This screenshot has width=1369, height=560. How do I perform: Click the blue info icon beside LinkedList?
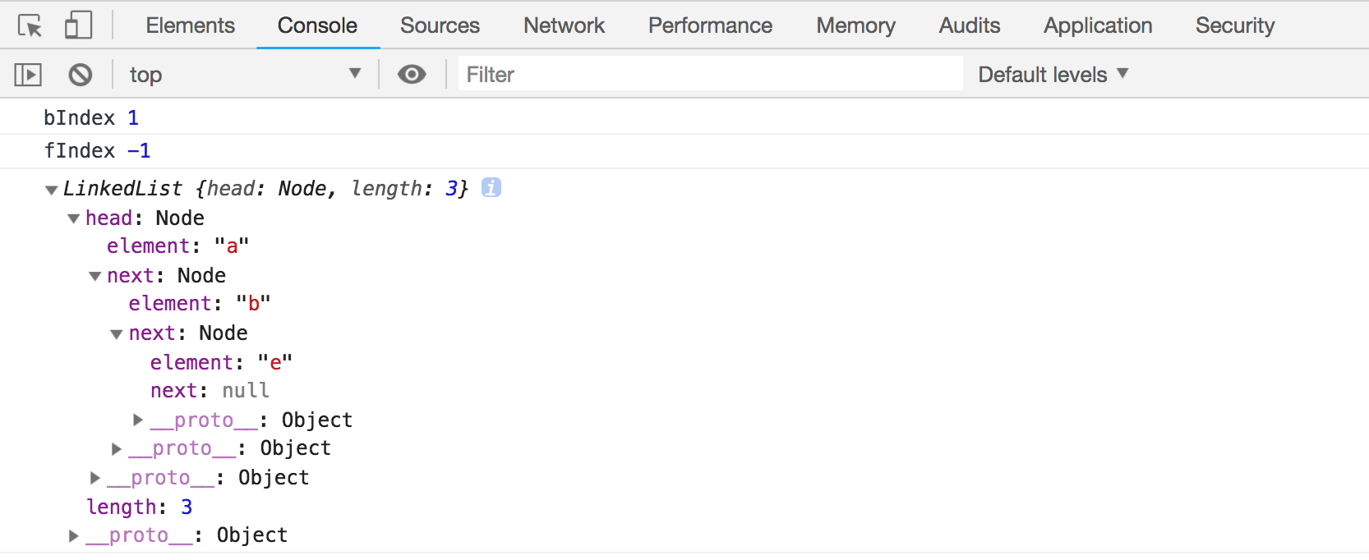coord(491,187)
